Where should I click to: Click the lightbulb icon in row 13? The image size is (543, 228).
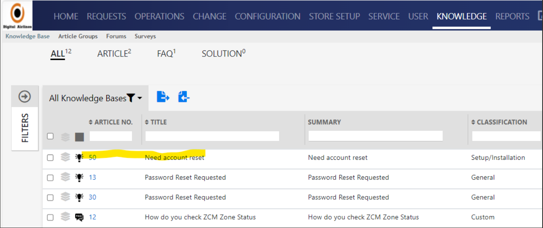pos(79,177)
